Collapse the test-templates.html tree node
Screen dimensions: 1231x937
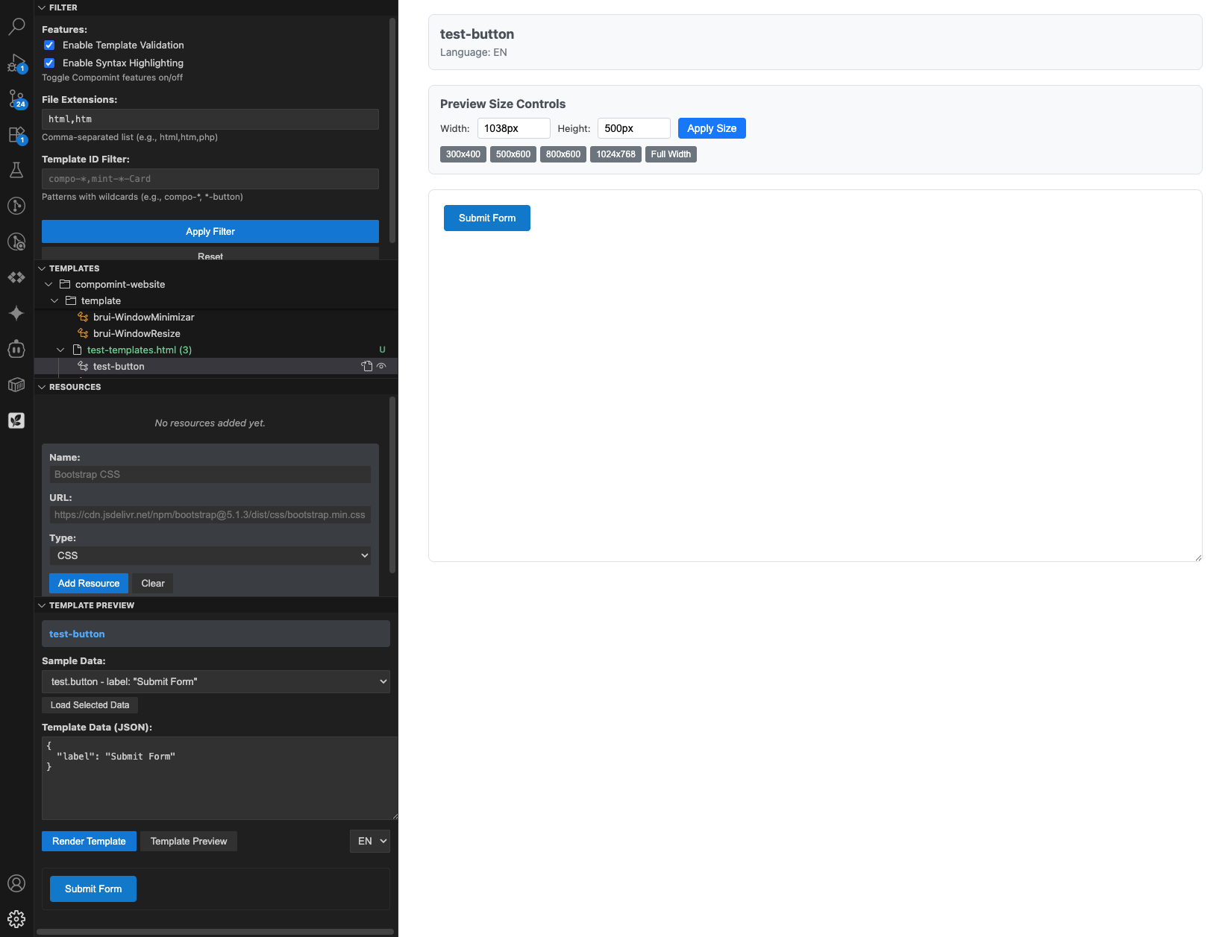click(60, 350)
